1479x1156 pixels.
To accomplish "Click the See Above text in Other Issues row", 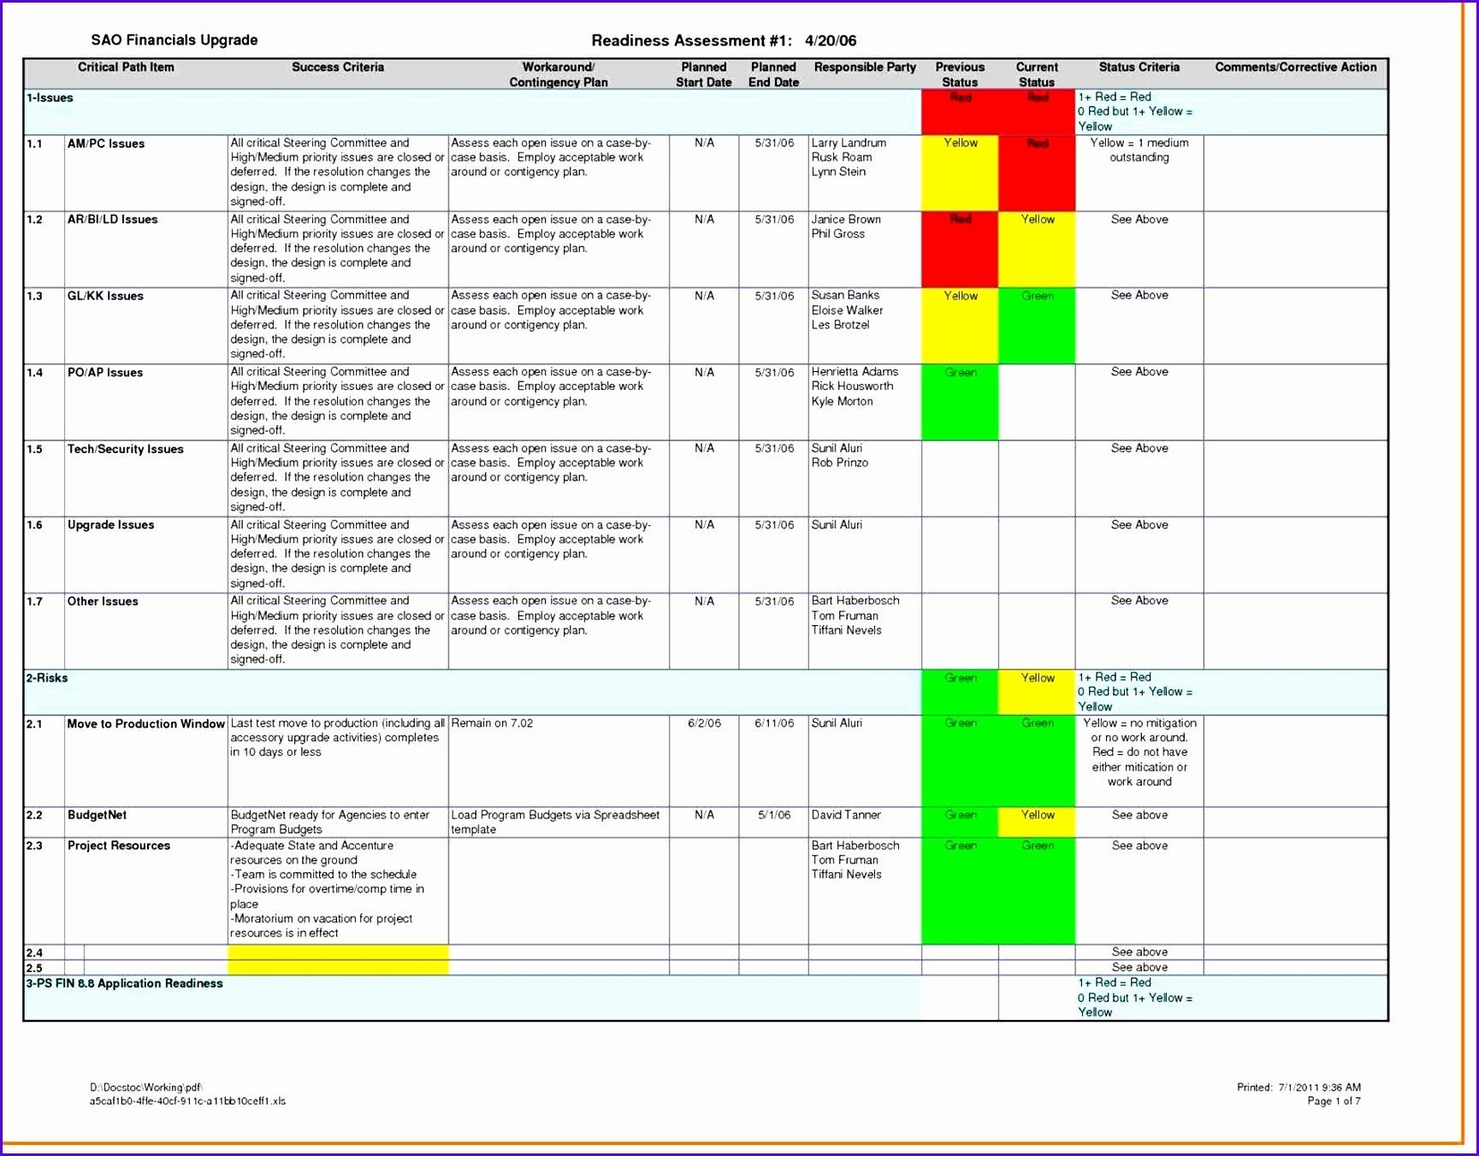I will click(1139, 600).
